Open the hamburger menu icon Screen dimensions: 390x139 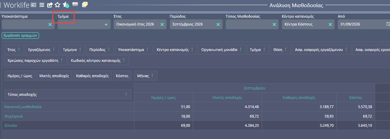point(42,4)
